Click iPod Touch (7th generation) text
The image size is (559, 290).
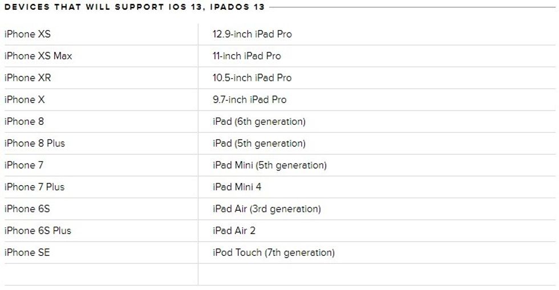273,252
